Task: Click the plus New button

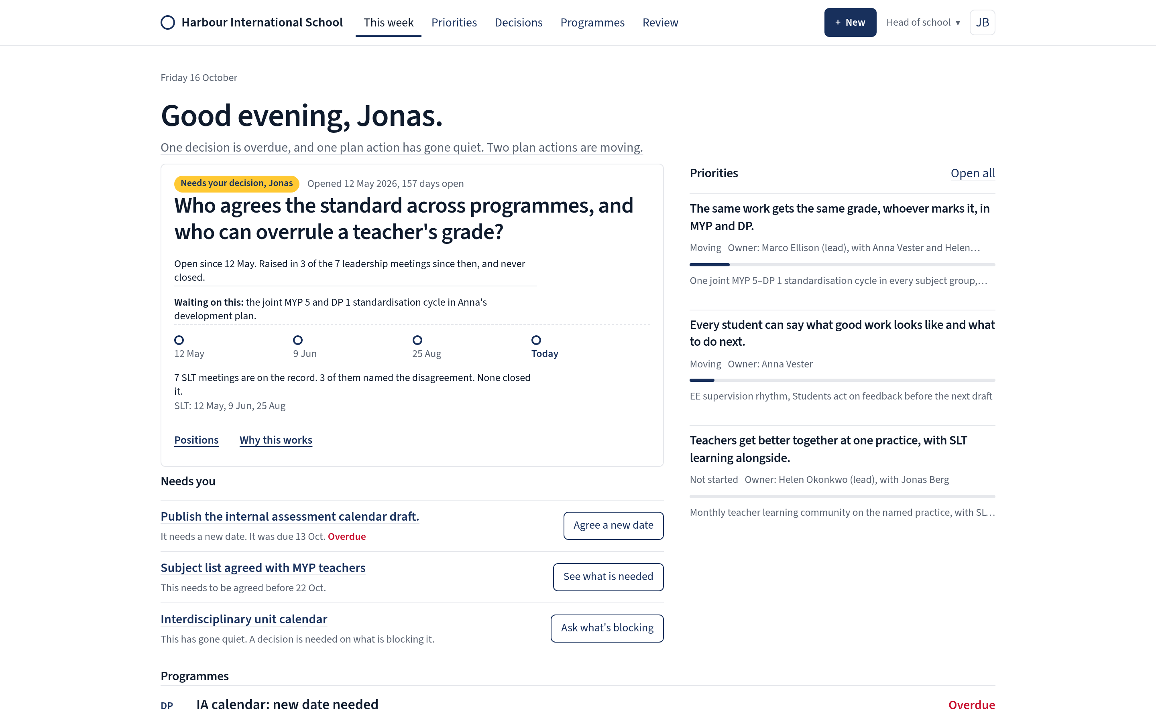Action: click(850, 22)
